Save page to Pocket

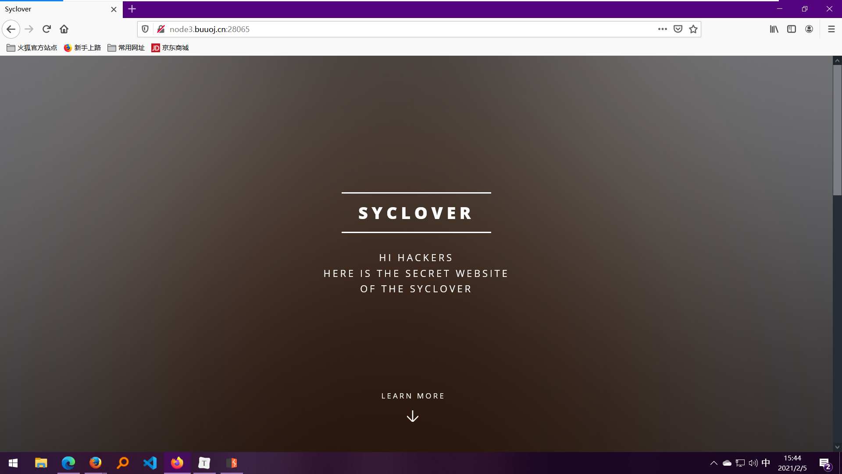pos(678,29)
